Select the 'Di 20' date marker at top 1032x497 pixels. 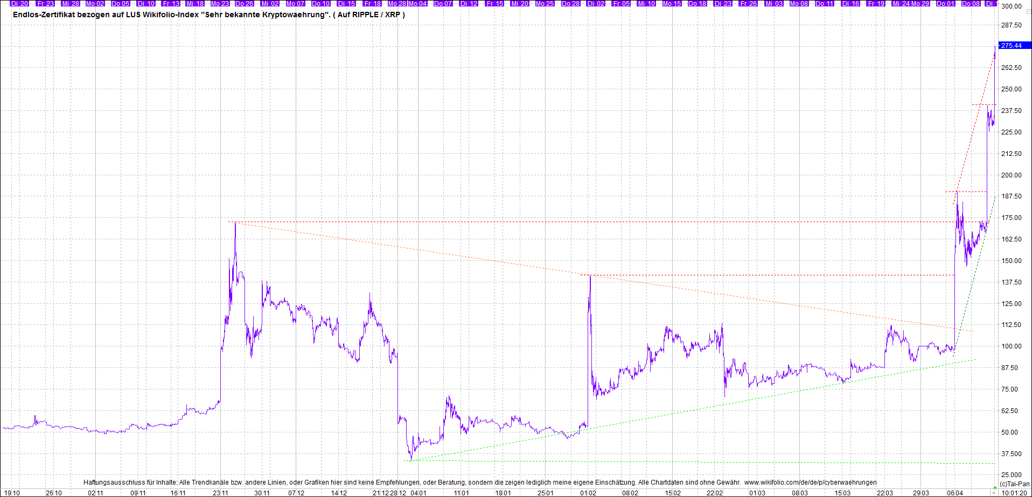(19, 4)
